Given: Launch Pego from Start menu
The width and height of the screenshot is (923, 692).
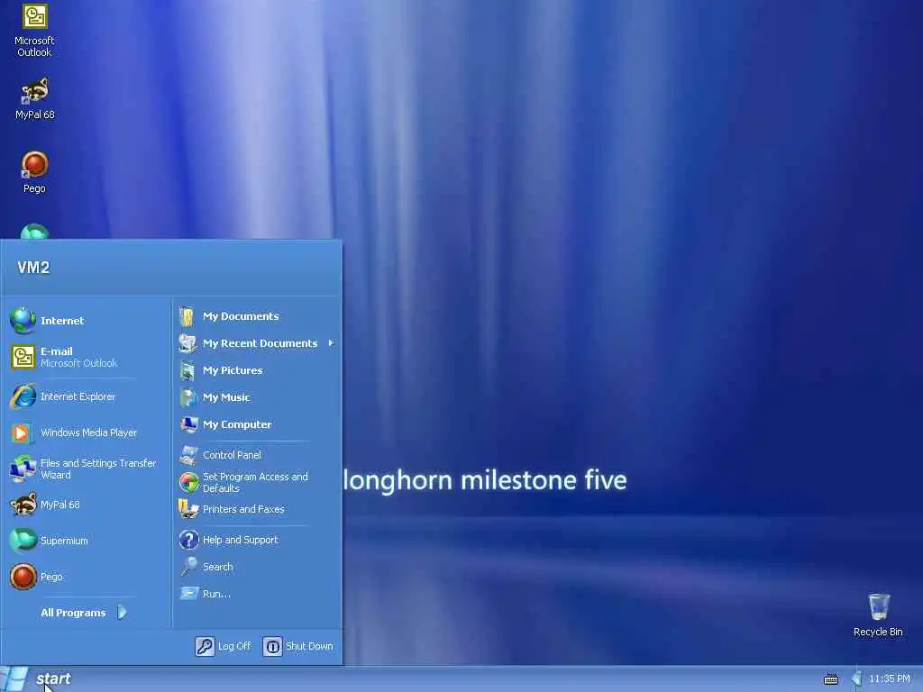Looking at the screenshot, I should pyautogui.click(x=86, y=577).
